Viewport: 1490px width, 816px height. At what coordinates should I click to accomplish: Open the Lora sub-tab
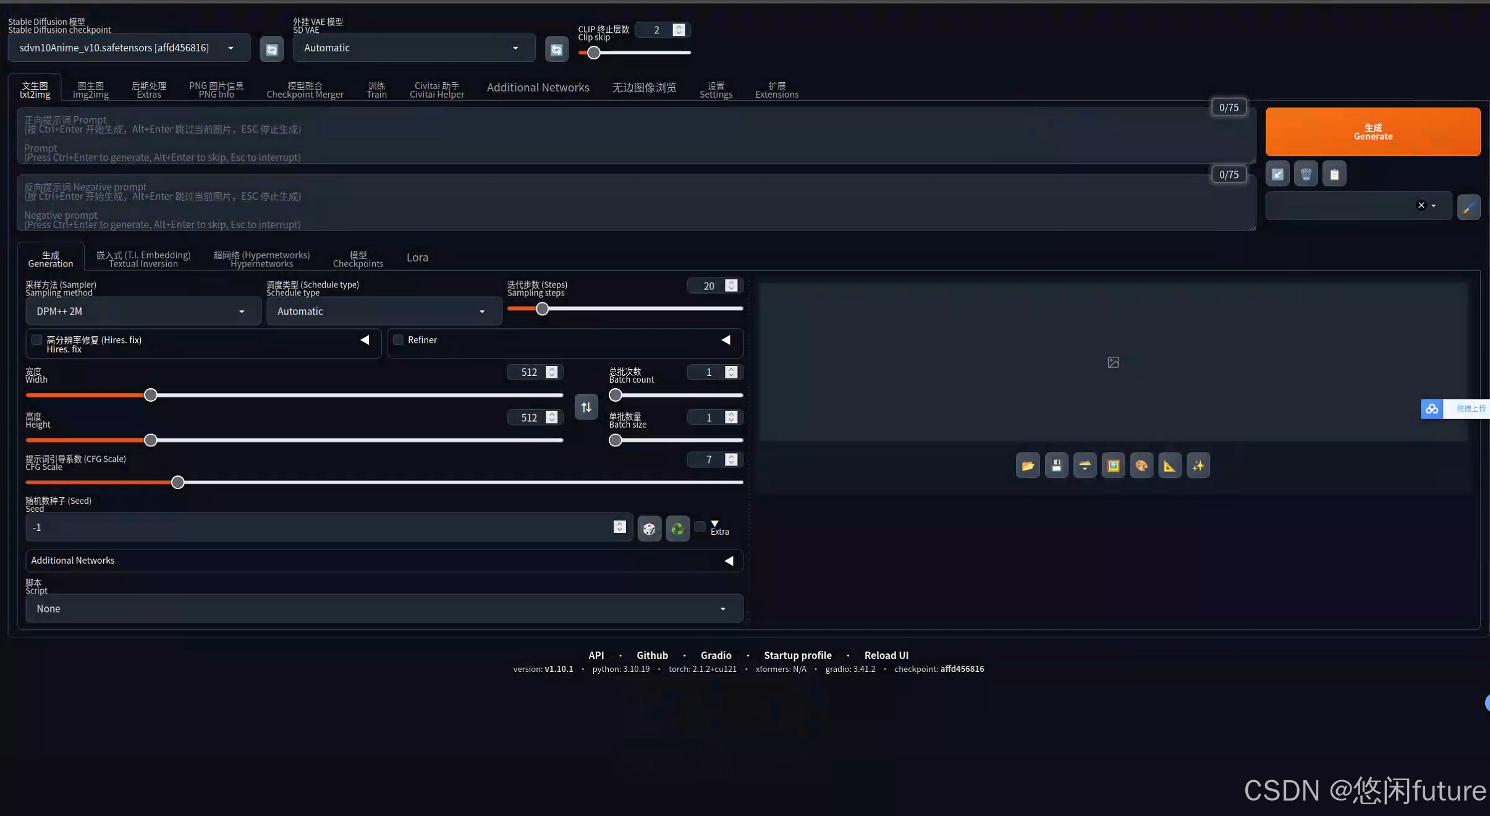pyautogui.click(x=417, y=257)
